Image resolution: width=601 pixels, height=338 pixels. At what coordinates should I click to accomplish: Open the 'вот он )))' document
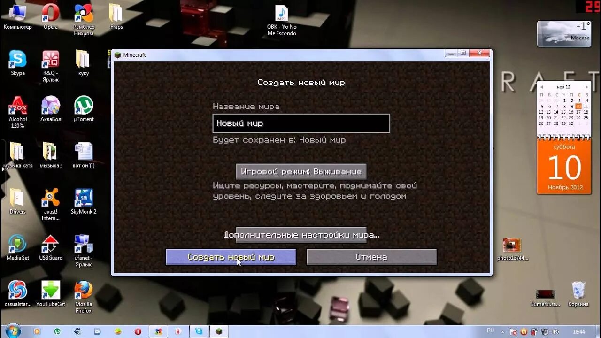pos(84,155)
